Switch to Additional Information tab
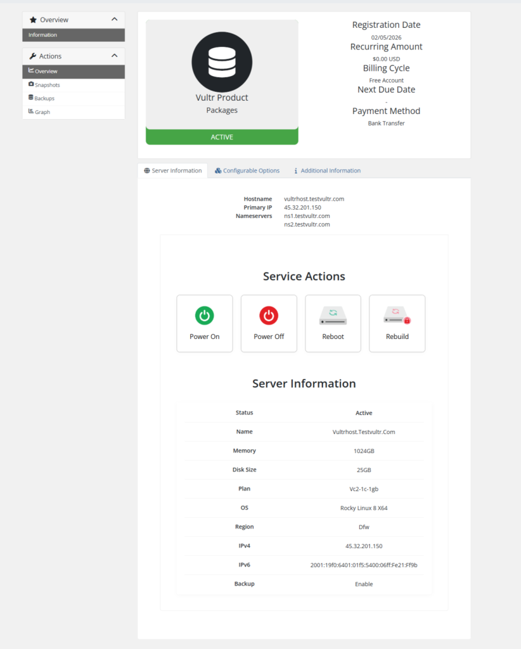Viewport: 521px width, 649px height. [327, 170]
